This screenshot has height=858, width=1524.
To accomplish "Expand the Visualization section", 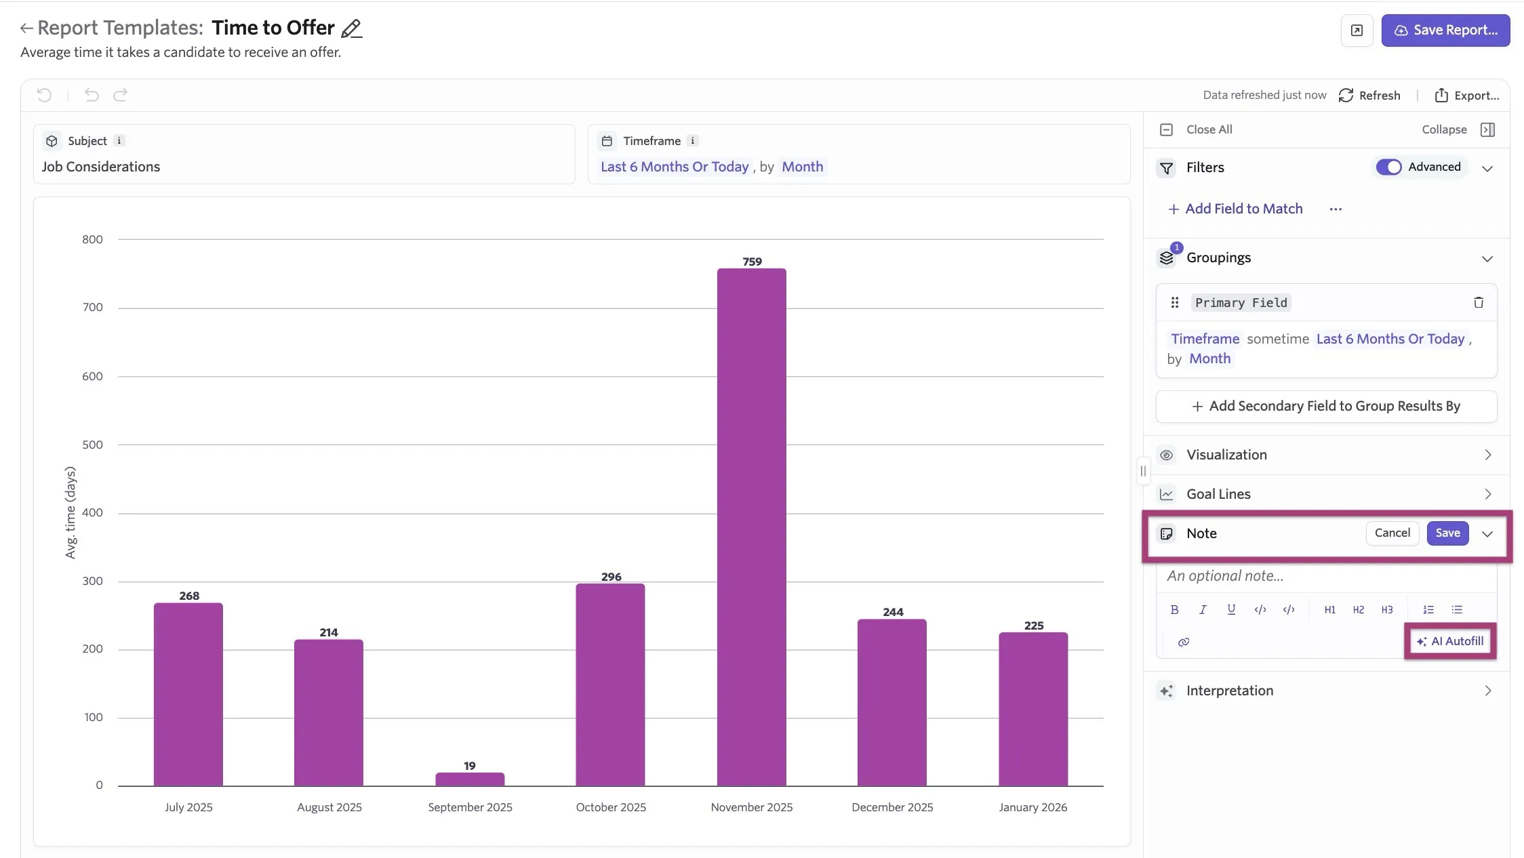I will (x=1326, y=455).
